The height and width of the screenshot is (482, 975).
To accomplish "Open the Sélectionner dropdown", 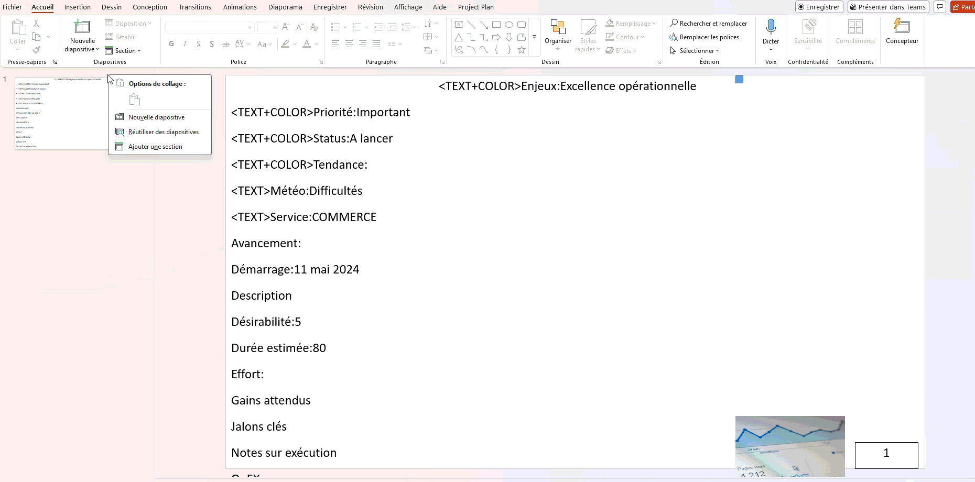I will [x=695, y=51].
